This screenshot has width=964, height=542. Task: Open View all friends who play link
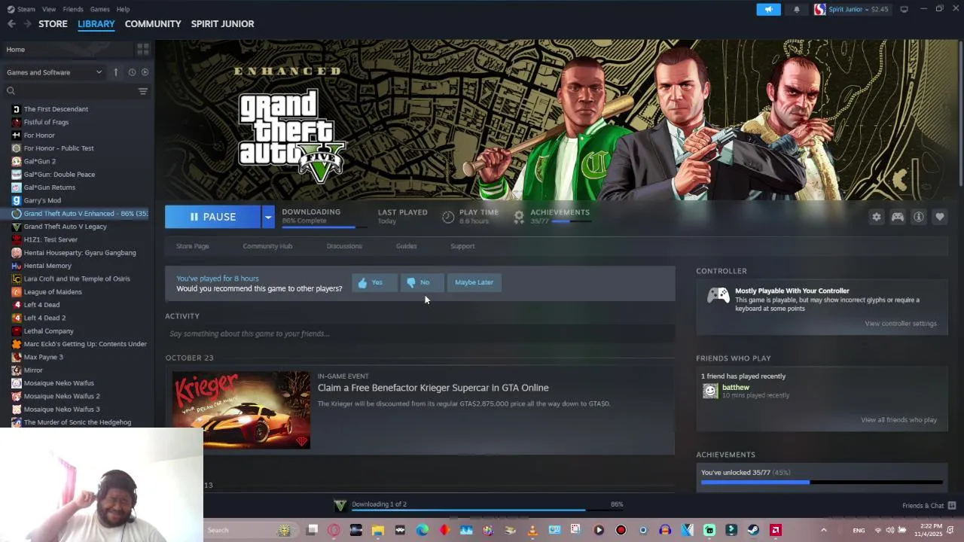pos(898,420)
